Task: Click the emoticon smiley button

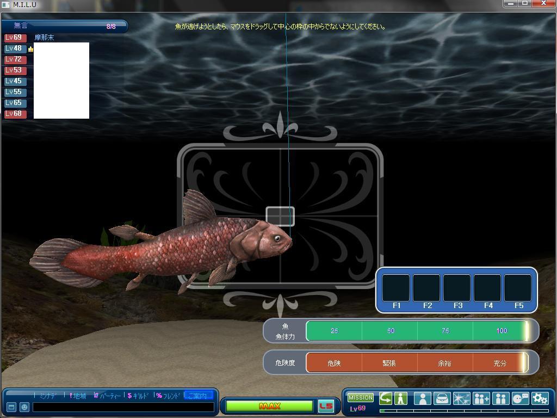Action: [24, 407]
